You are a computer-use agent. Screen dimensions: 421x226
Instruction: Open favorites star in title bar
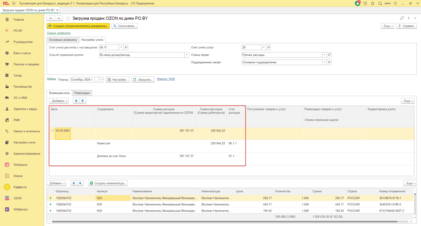[372, 3]
